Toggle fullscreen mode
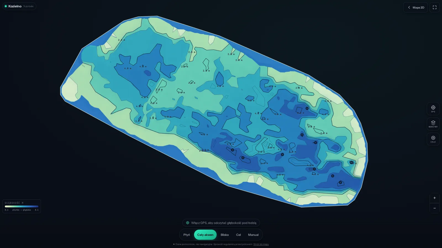Viewport: 442px width, 248px height. (x=435, y=7)
